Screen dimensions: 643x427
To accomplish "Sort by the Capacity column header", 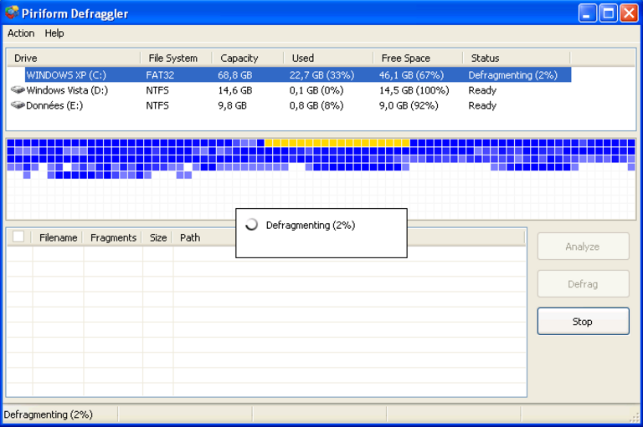I will (x=248, y=58).
